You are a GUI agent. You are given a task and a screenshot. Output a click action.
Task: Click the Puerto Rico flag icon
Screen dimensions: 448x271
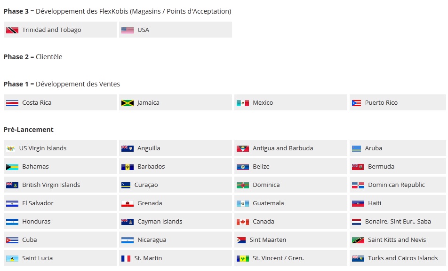pos(356,103)
